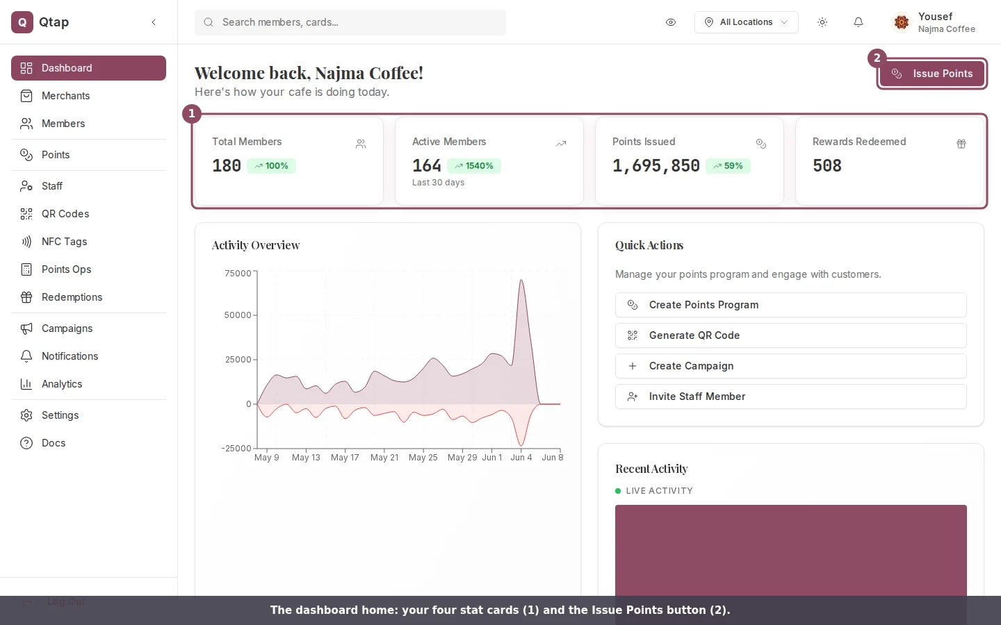Click the Settings gear icon

point(26,415)
